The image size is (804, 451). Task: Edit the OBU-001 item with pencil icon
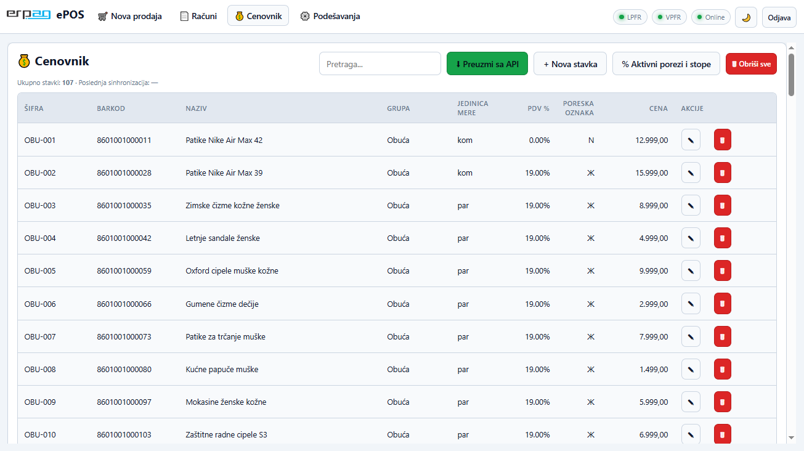691,140
